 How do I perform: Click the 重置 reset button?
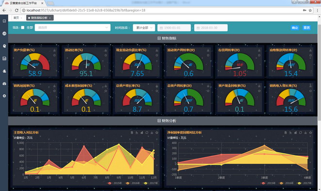(306, 28)
